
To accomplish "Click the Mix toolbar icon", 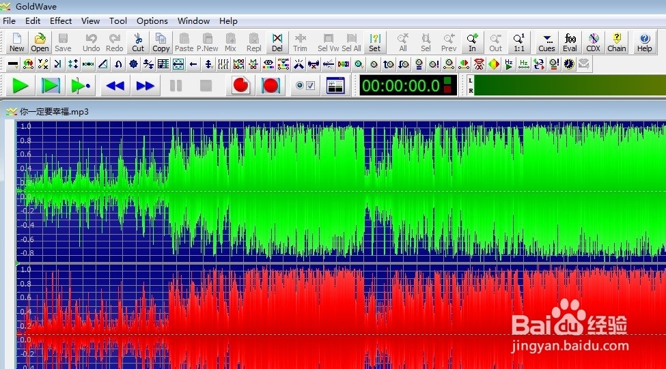I will coord(231,42).
